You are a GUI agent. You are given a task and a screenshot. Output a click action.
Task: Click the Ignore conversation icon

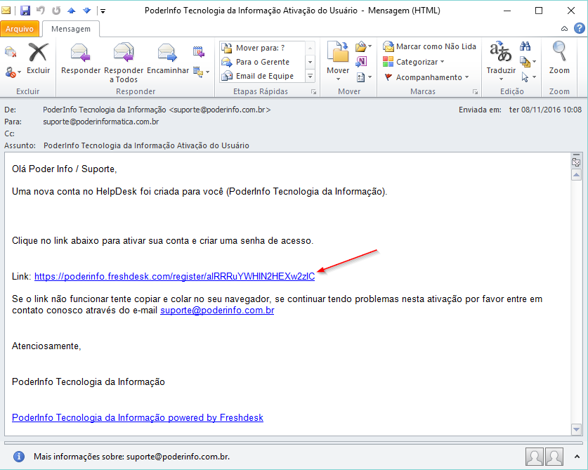(11, 52)
